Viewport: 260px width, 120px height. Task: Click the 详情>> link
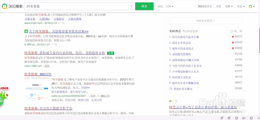[85, 88]
